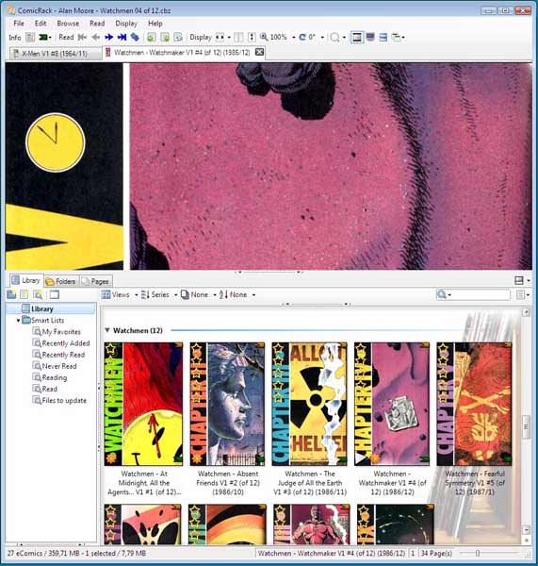Open dropdown next to green comic icon

pyautogui.click(x=50, y=38)
